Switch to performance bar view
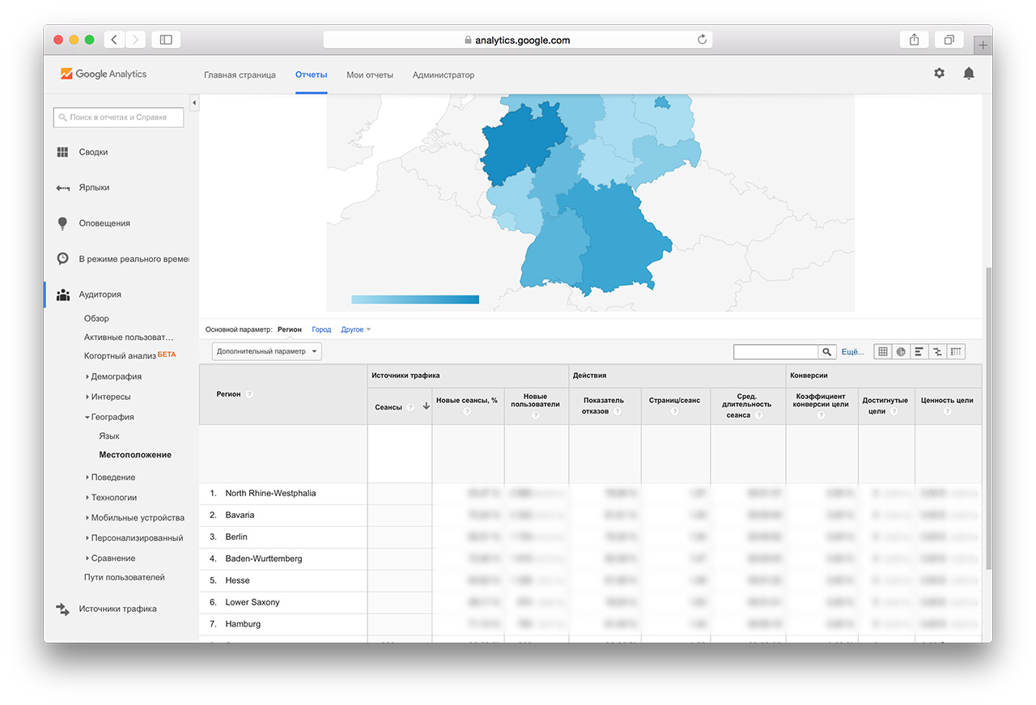This screenshot has width=1036, height=705. (x=919, y=352)
